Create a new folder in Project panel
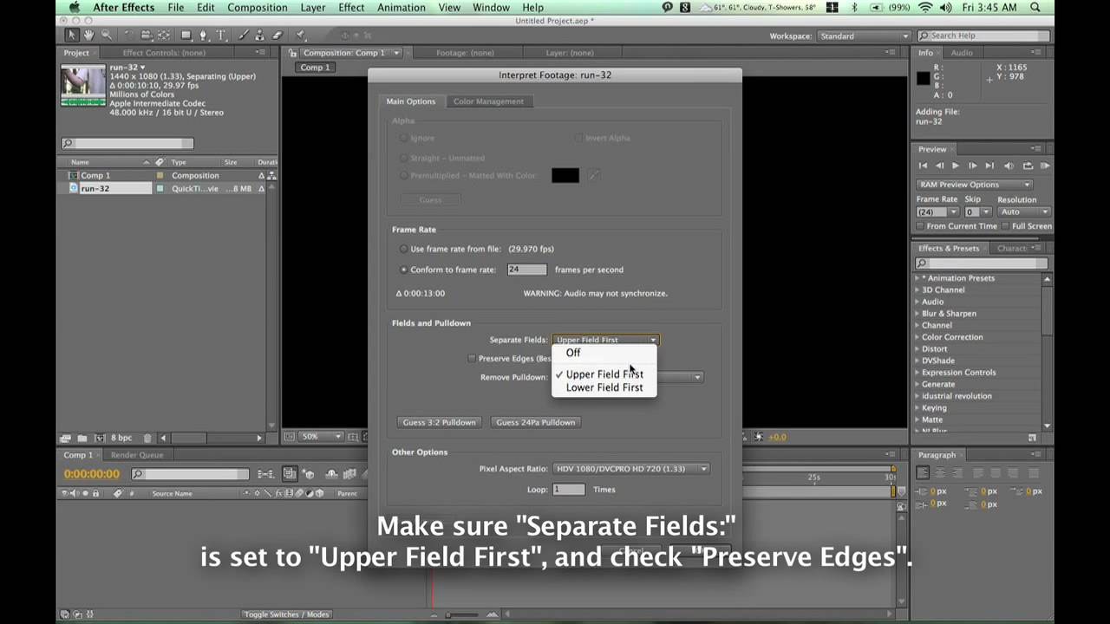The width and height of the screenshot is (1110, 624). [82, 438]
